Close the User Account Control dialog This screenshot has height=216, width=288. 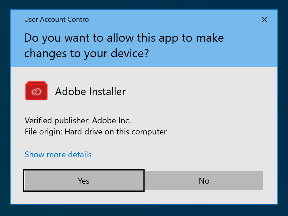(264, 20)
